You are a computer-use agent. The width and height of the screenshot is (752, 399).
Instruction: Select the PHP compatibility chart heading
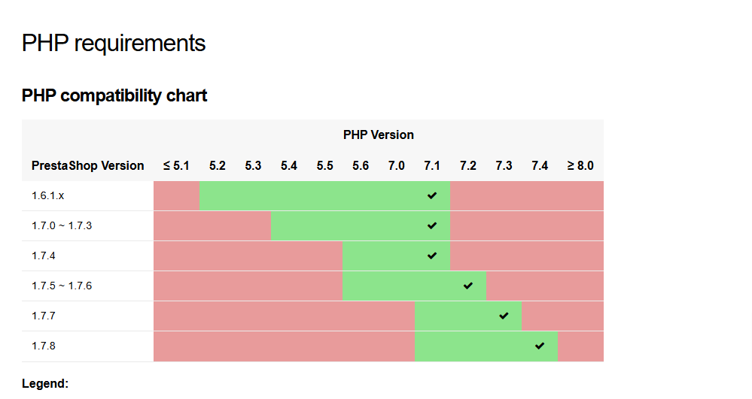click(114, 95)
